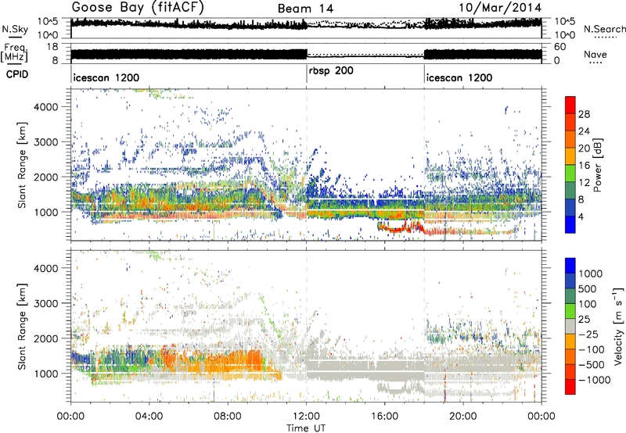626x433 pixels.
Task: Click the 16:00 time axis tick label
Action: click(384, 417)
